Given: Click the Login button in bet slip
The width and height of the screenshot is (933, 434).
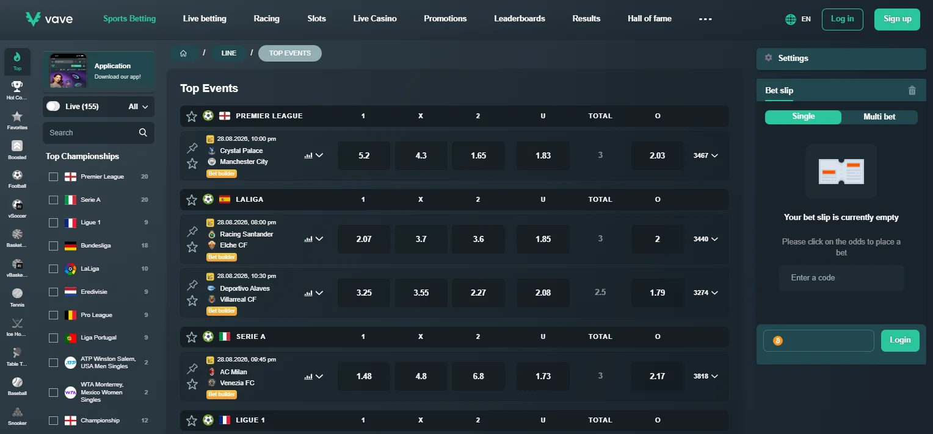Looking at the screenshot, I should coord(900,340).
